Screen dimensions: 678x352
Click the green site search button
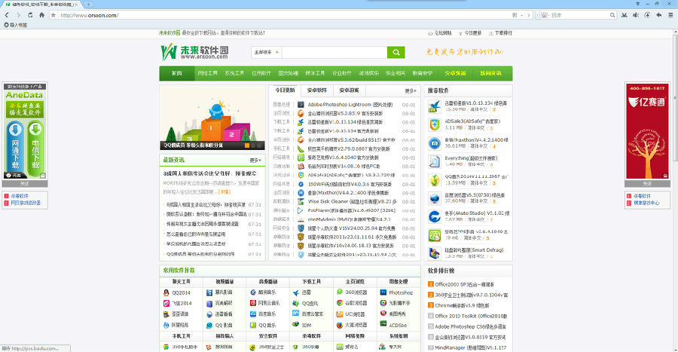point(395,52)
